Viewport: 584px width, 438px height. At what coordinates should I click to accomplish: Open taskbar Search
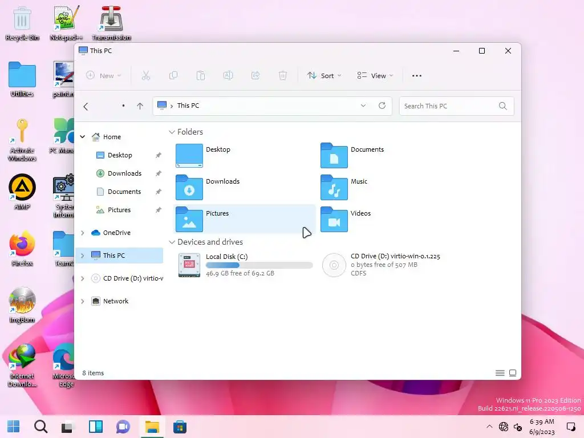tap(40, 427)
